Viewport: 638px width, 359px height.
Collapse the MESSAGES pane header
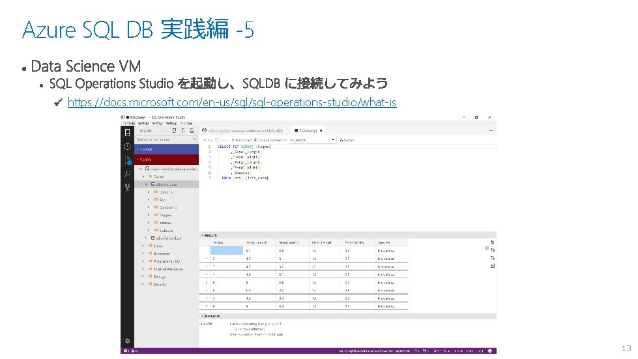tap(347, 316)
